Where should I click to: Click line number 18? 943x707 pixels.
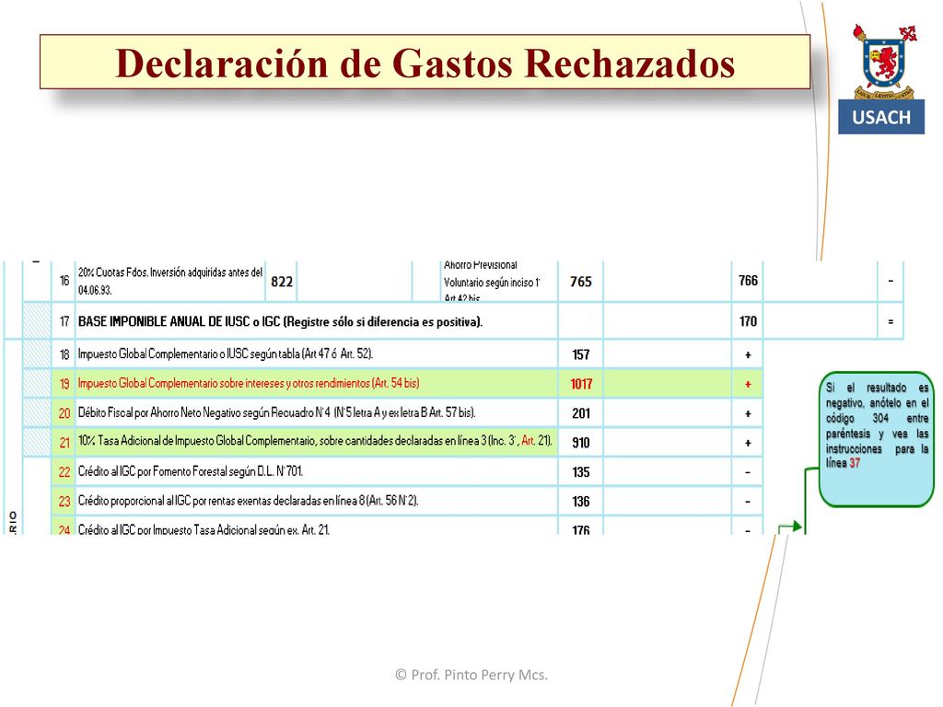(64, 354)
